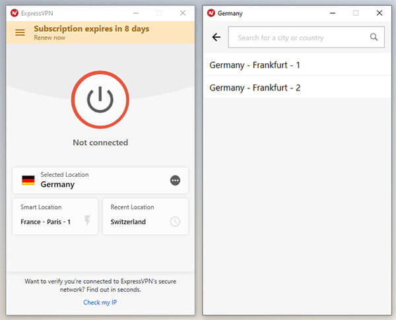The height and width of the screenshot is (320, 396).
Task: Choose Germany - Frankfurt - 2
Action: tap(297, 88)
